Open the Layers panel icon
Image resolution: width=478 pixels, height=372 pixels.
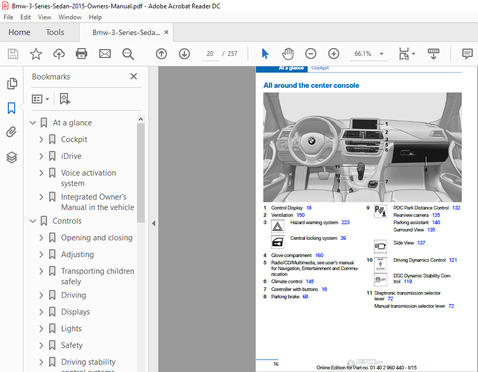click(x=11, y=157)
